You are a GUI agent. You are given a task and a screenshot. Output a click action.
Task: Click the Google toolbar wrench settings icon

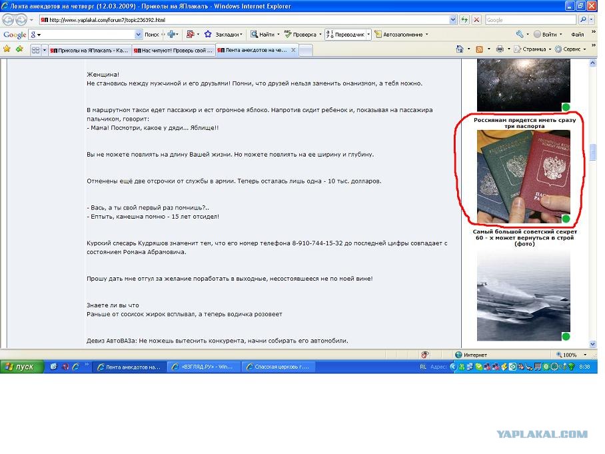519,35
